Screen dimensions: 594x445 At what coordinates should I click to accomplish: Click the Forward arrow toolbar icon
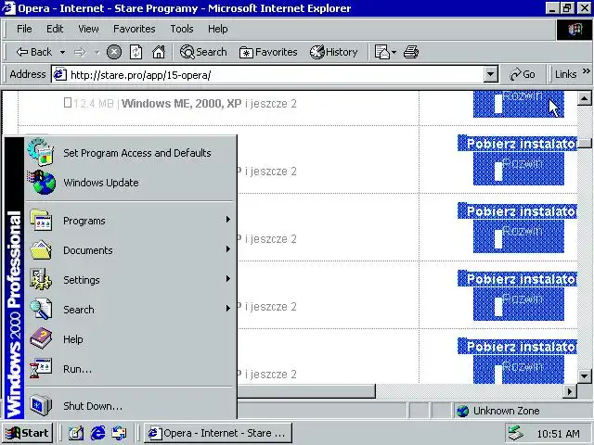[x=80, y=52]
